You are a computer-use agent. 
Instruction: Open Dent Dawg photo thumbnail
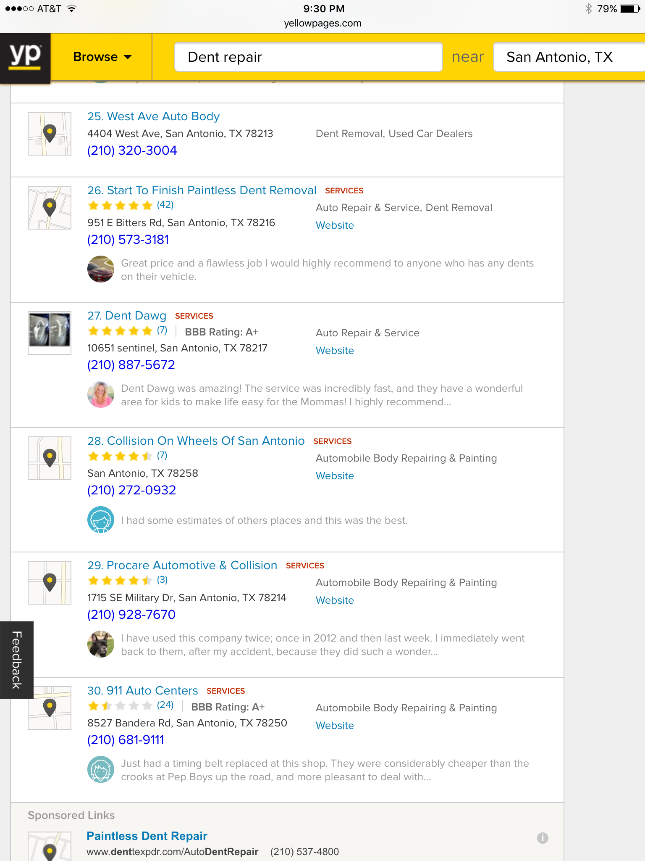click(50, 333)
